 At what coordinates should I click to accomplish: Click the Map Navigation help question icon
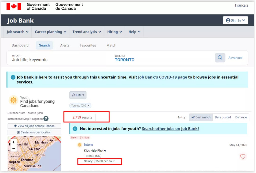click(x=46, y=119)
